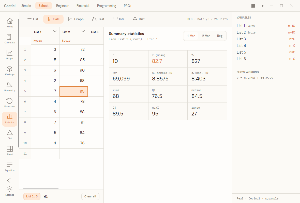
Task: Open the Dist mode in sidebar
Action: coord(10,135)
